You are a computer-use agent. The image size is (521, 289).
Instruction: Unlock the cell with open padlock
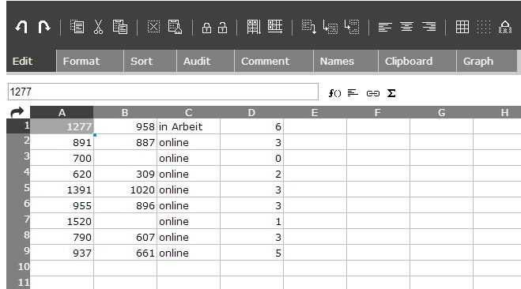tap(223, 28)
